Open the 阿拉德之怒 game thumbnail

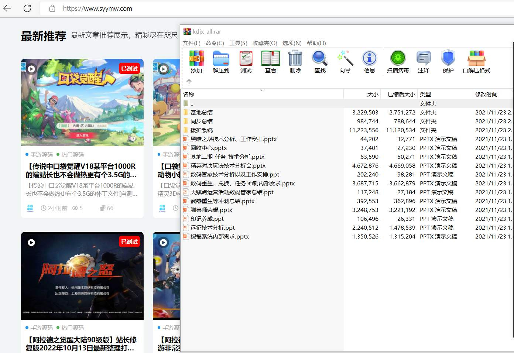pyautogui.click(x=82, y=276)
